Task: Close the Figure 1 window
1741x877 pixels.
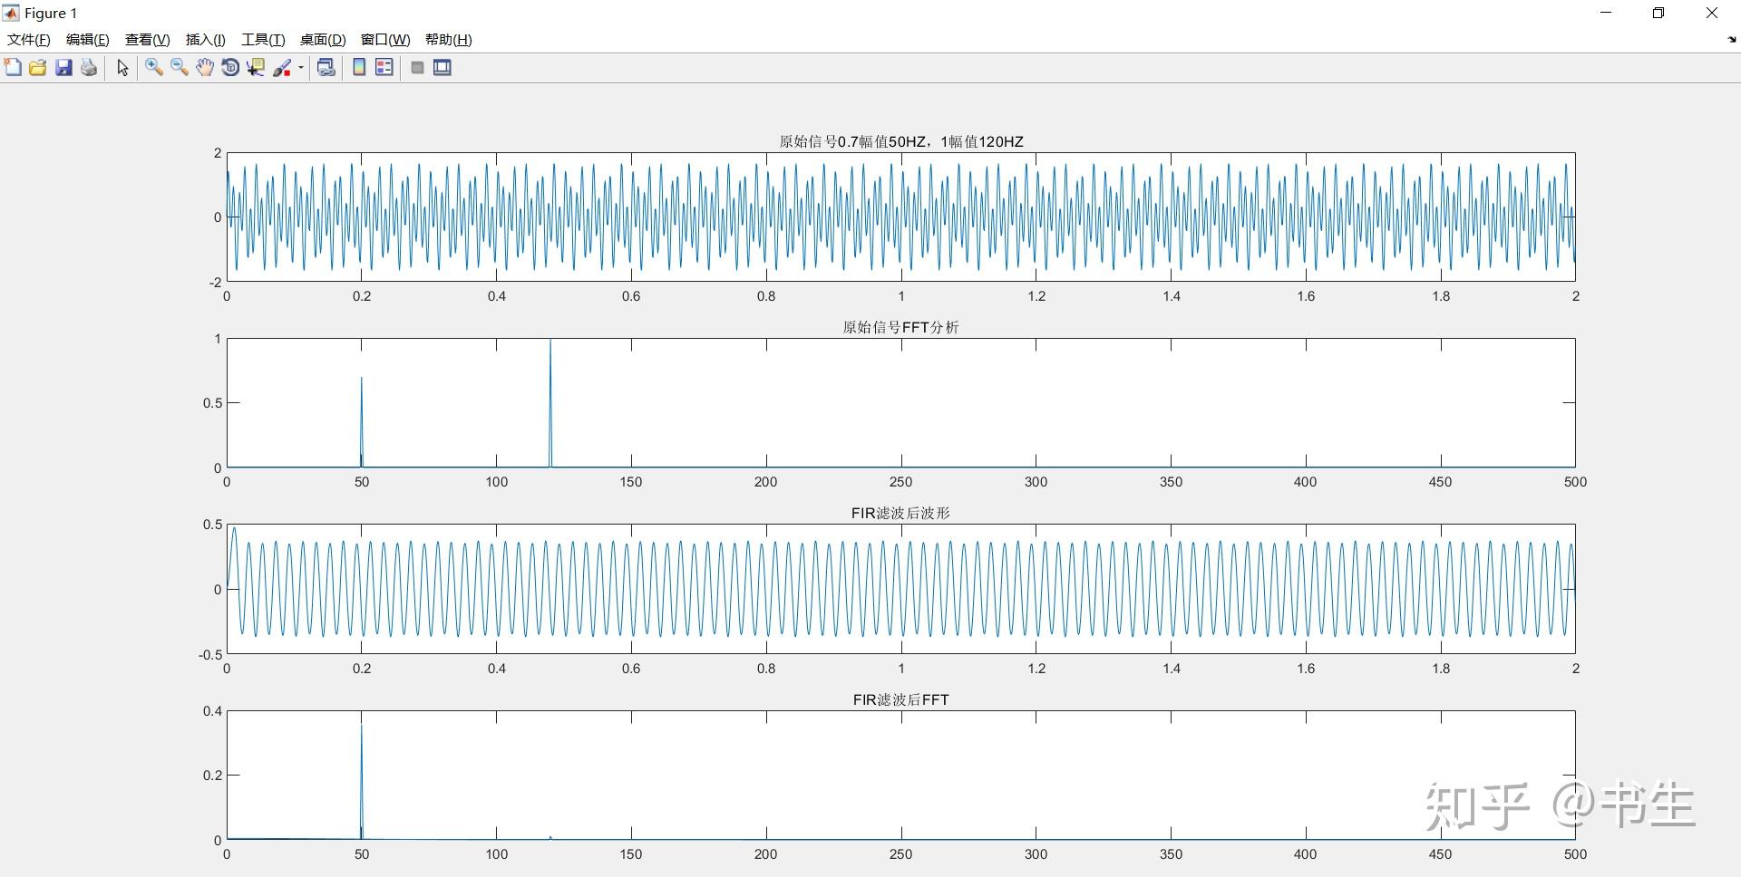Action: (x=1712, y=13)
